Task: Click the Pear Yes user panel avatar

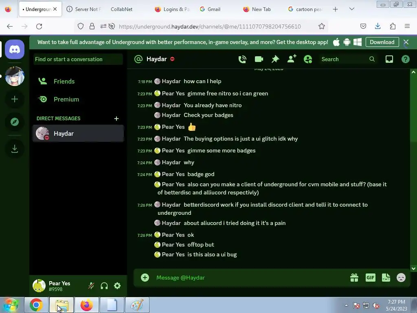Action: 39,286
